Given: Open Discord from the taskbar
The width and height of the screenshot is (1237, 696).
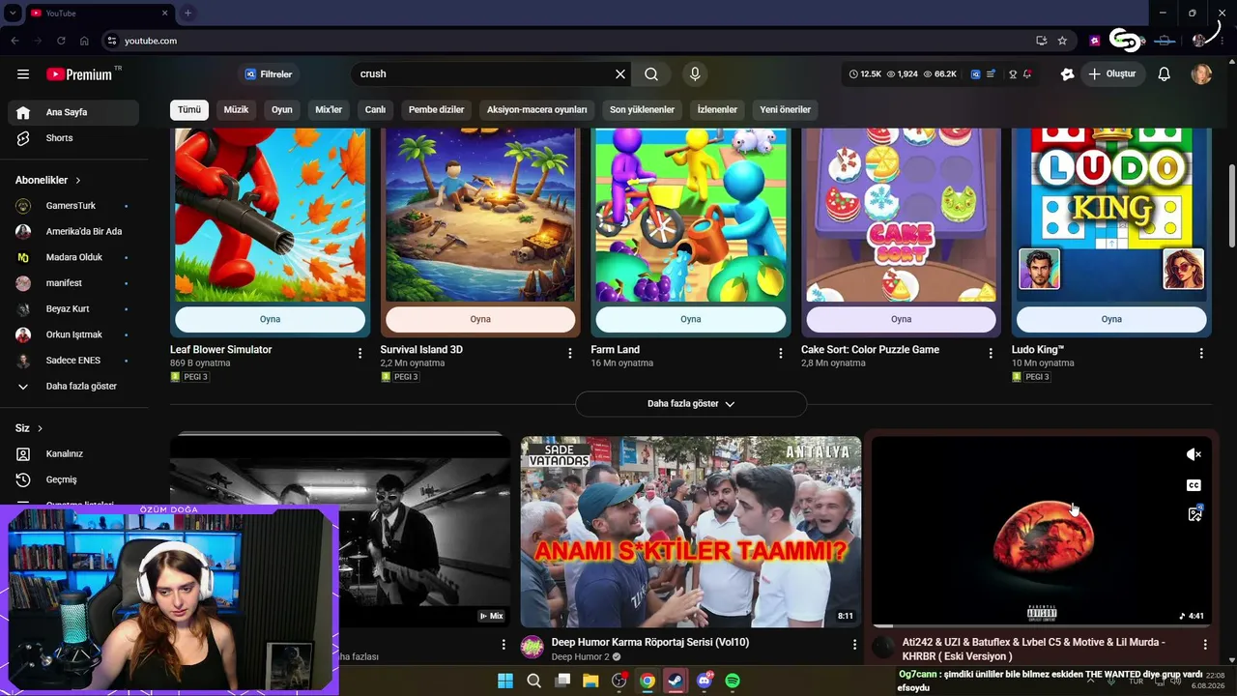Looking at the screenshot, I should click(705, 681).
